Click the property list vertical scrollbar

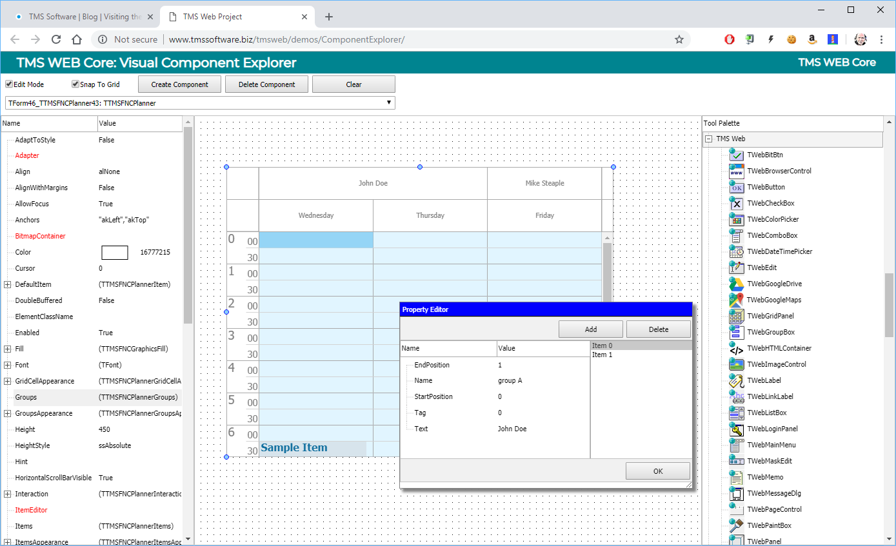tap(188, 226)
